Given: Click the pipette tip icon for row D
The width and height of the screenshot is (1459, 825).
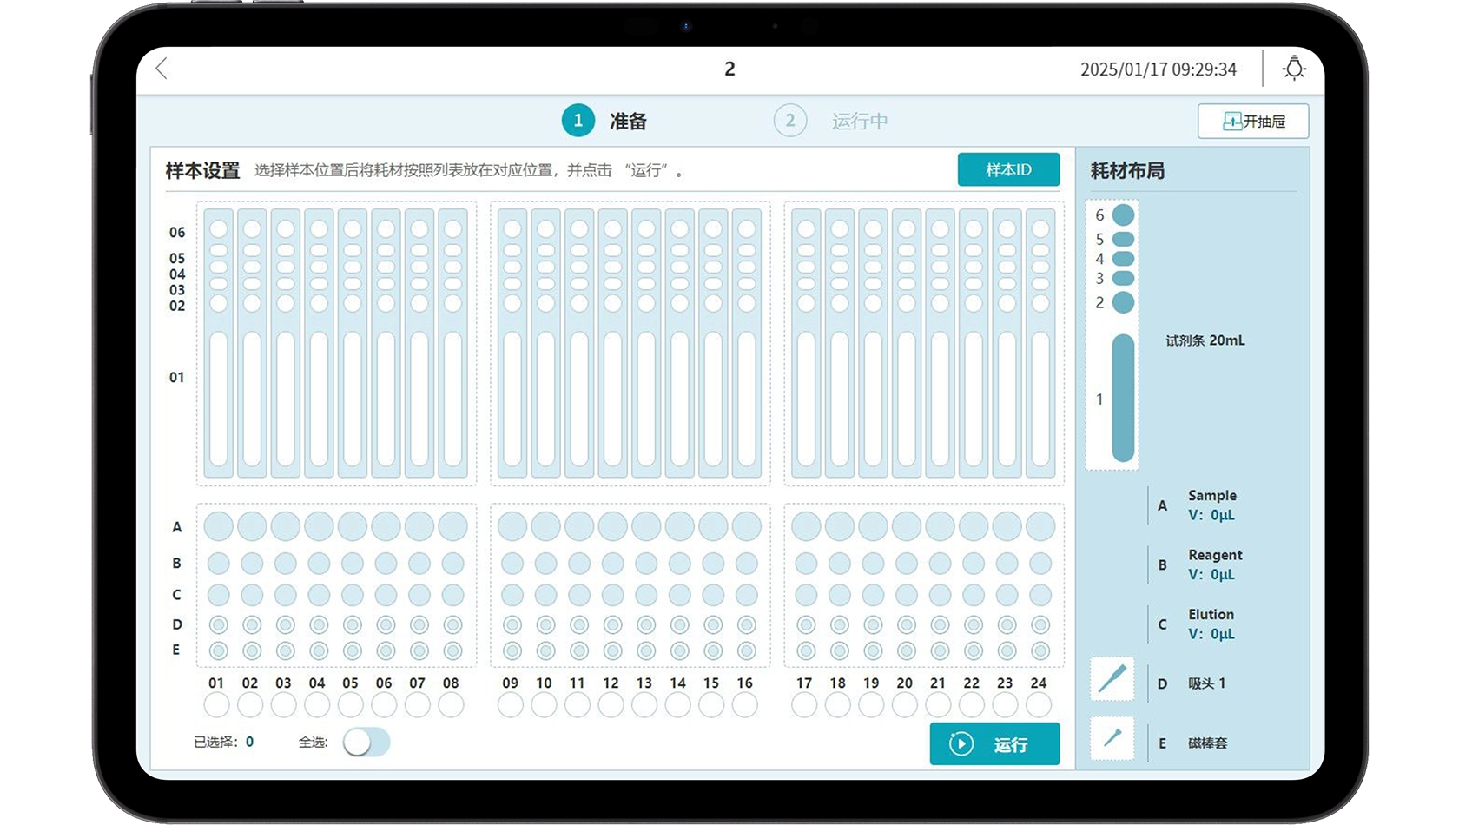Looking at the screenshot, I should point(1112,678).
